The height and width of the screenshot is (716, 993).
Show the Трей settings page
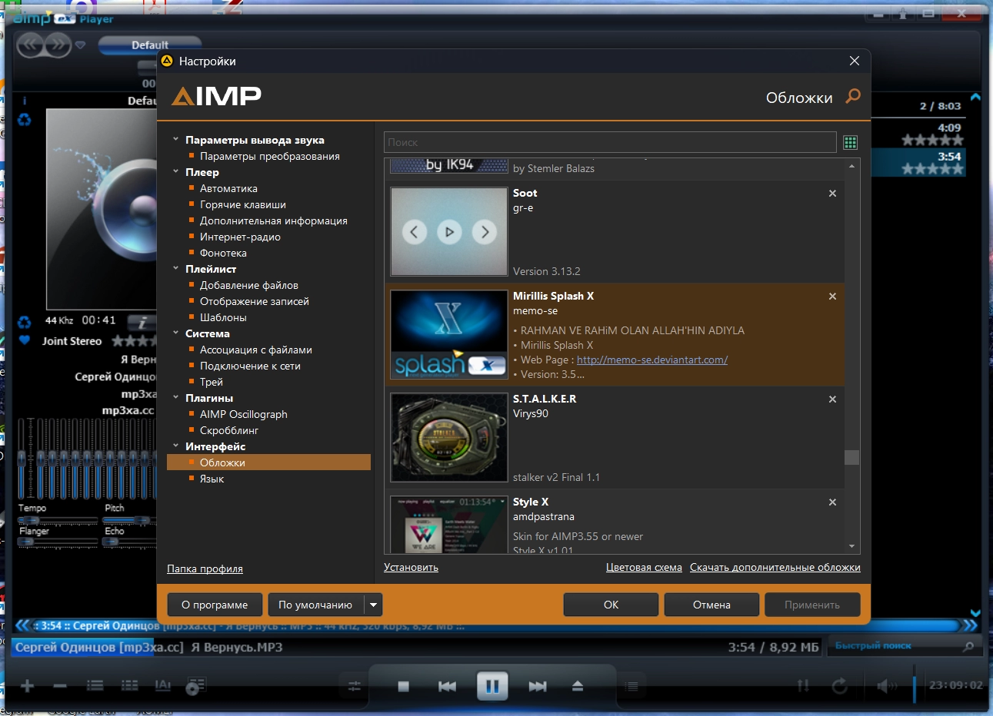212,382
